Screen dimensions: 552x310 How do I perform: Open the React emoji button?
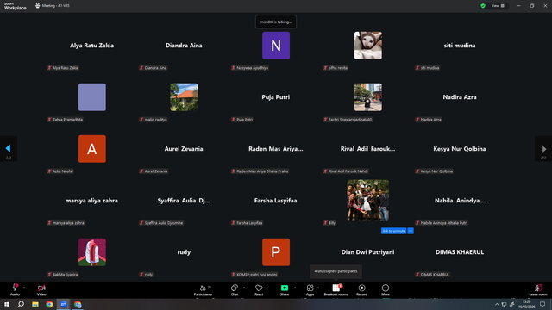[259, 290]
